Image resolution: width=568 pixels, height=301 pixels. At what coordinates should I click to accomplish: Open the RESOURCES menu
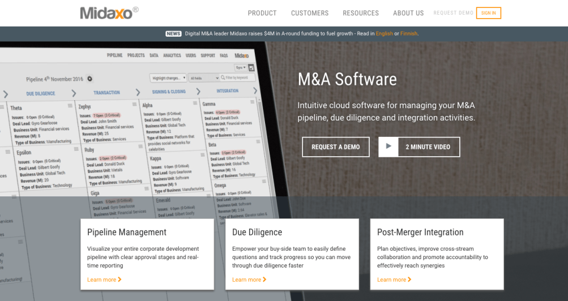pyautogui.click(x=361, y=13)
